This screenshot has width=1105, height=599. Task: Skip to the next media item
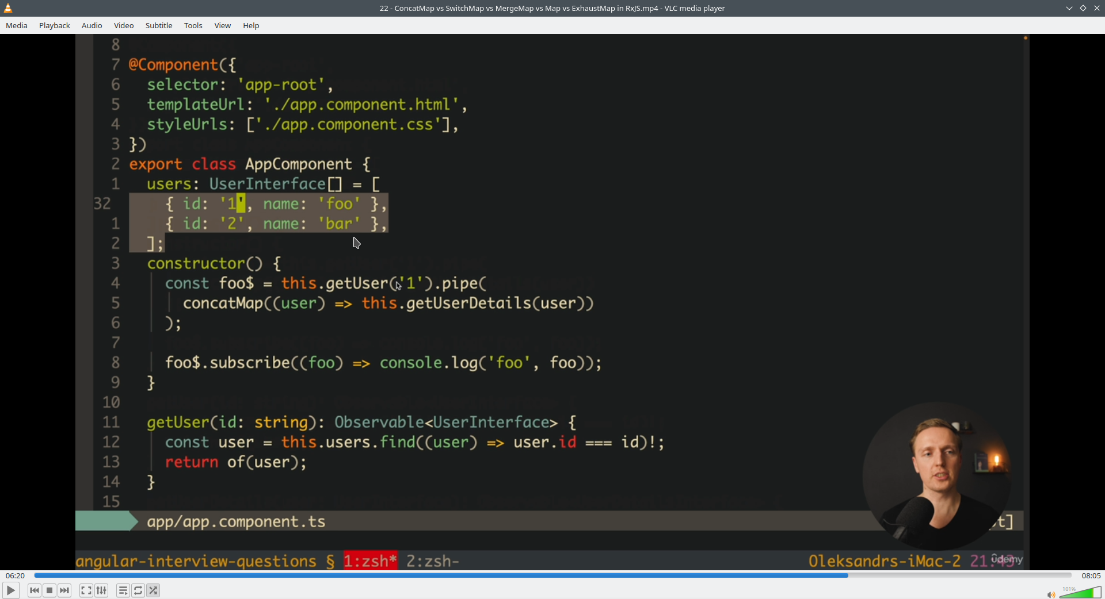(x=64, y=590)
